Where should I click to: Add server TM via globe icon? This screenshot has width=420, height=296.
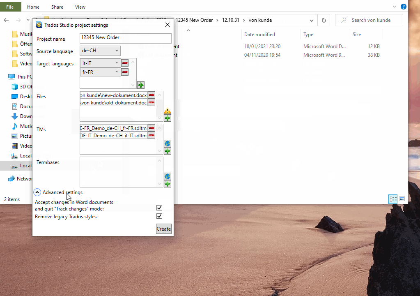[168, 144]
